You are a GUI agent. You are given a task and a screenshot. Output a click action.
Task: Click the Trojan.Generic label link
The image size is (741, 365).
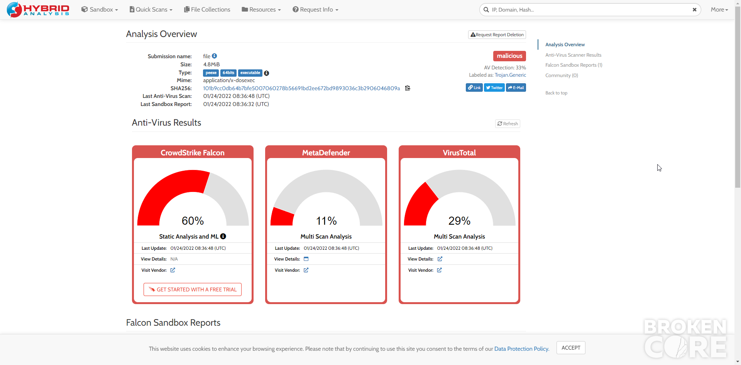(x=510, y=75)
